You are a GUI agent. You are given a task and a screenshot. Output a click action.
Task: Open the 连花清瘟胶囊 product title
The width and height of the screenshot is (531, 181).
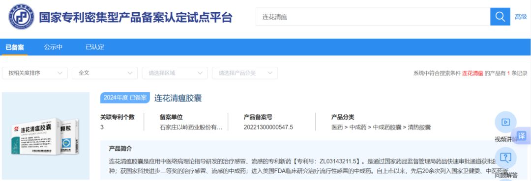(178, 98)
